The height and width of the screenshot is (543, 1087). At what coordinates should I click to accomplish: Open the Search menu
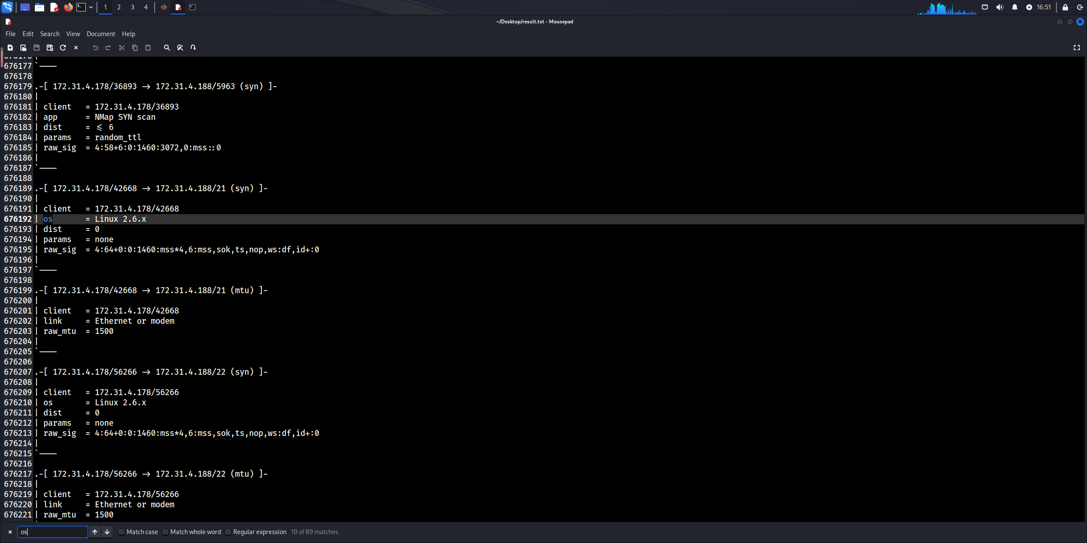point(50,34)
